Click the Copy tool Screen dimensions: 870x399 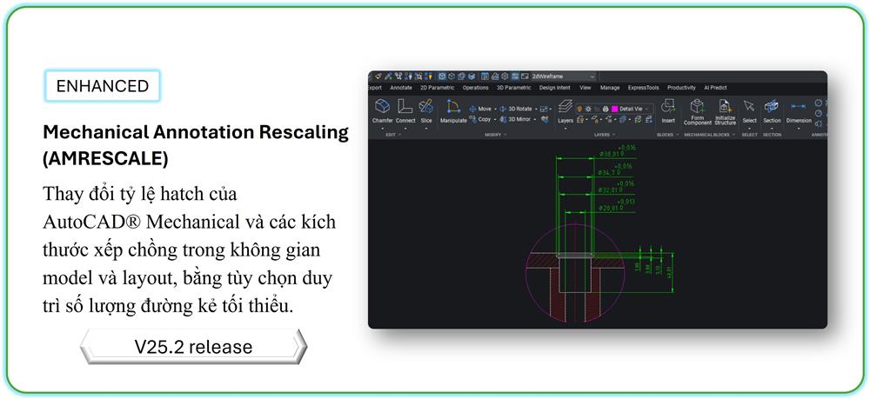[480, 119]
